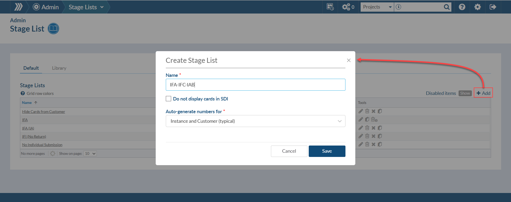This screenshot has width=511, height=202.
Task: Save the new stage list
Action: click(327, 151)
